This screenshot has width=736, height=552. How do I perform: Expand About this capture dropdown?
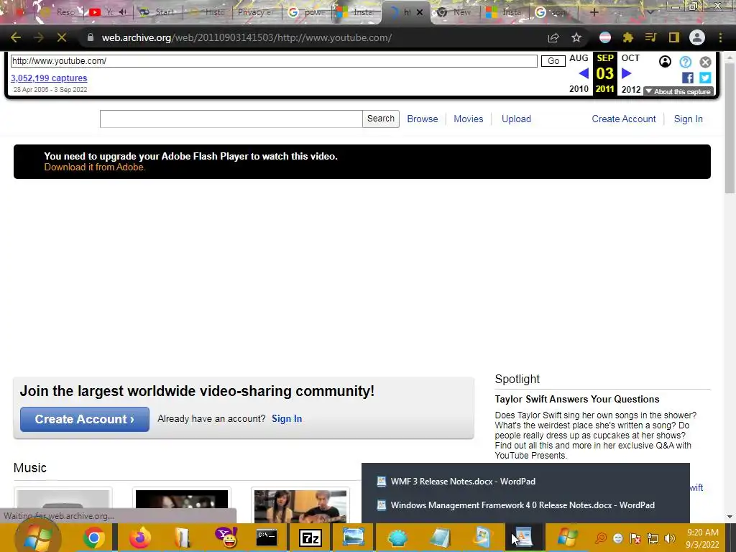click(x=678, y=91)
